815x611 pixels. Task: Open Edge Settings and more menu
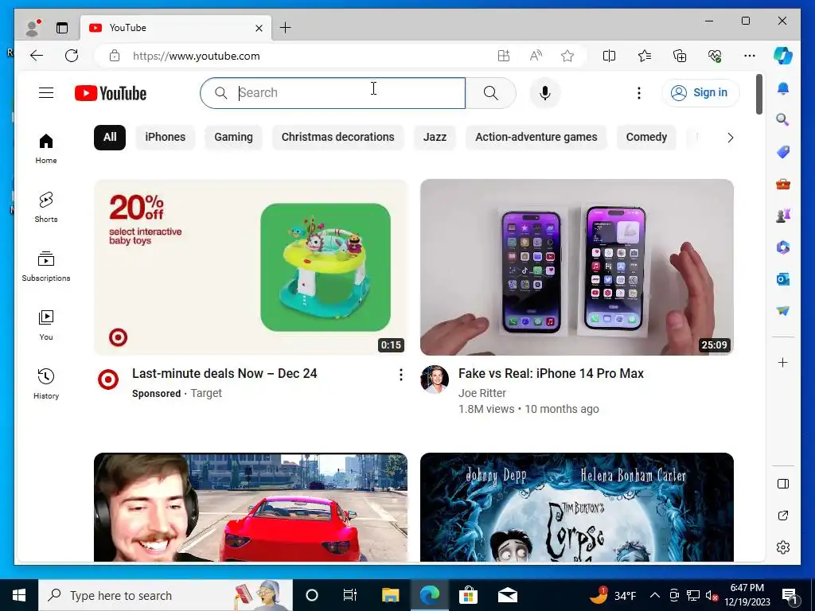pos(750,56)
